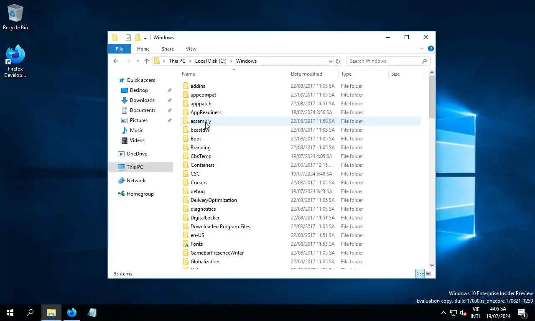Open Explorer Help question mark icon

pyautogui.click(x=431, y=48)
